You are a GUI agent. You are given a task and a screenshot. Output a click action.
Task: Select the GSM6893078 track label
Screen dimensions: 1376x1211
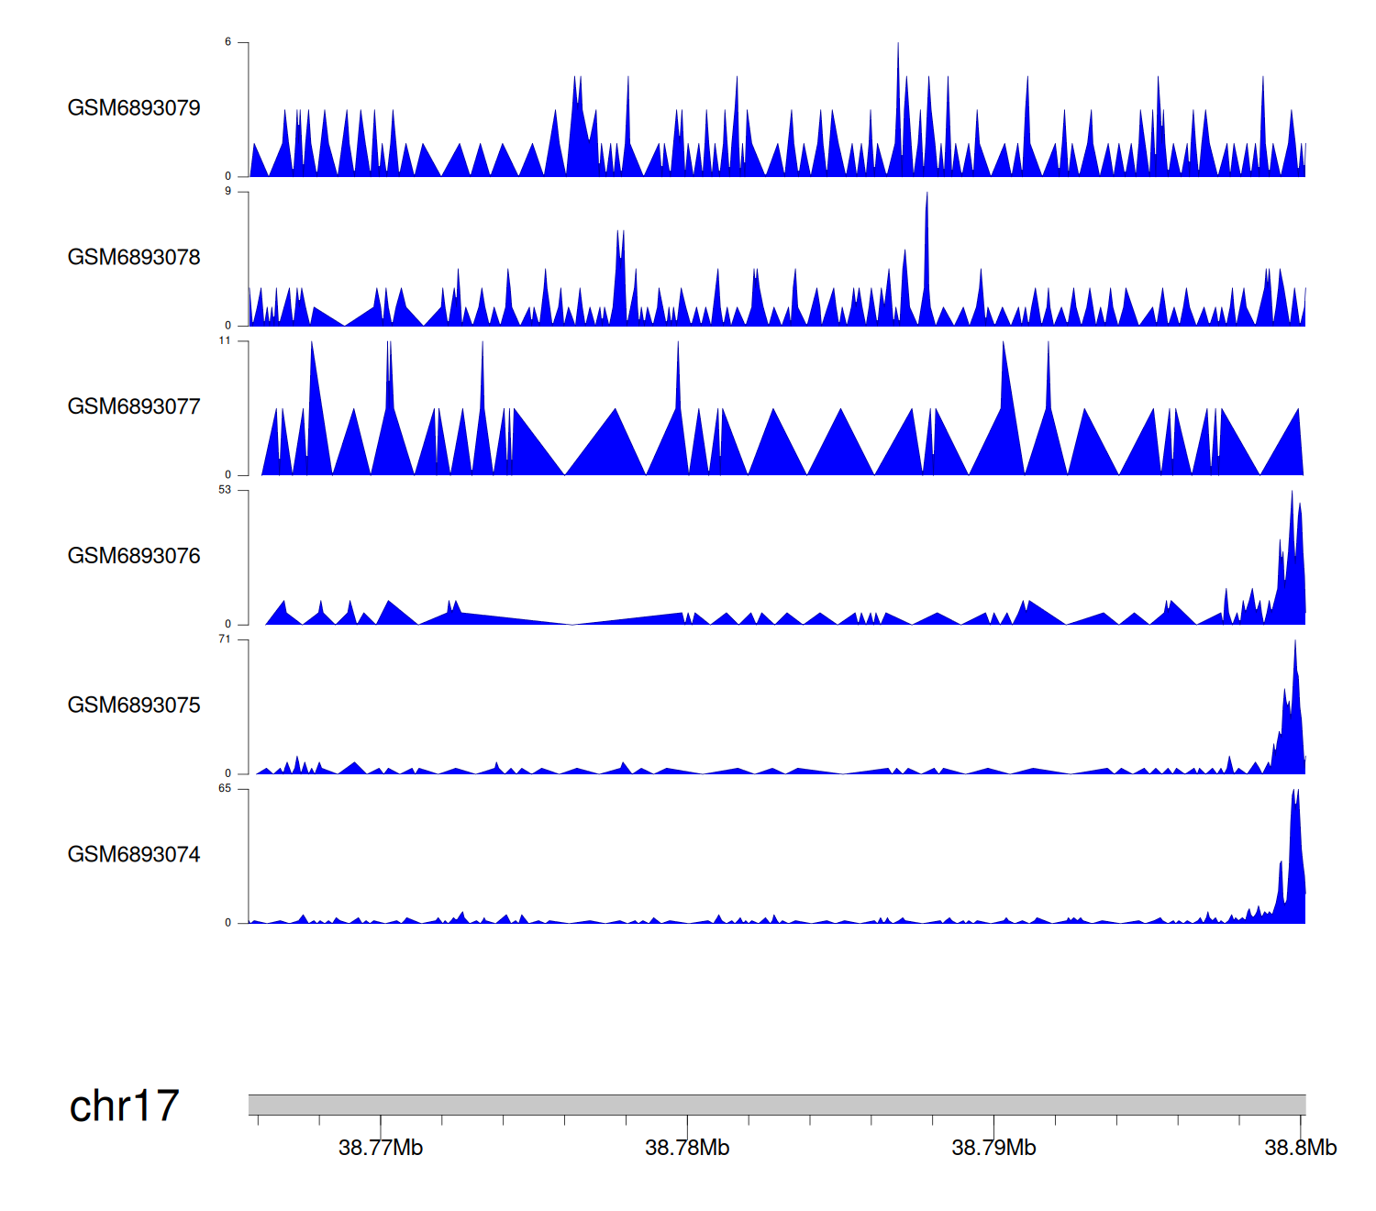(134, 258)
